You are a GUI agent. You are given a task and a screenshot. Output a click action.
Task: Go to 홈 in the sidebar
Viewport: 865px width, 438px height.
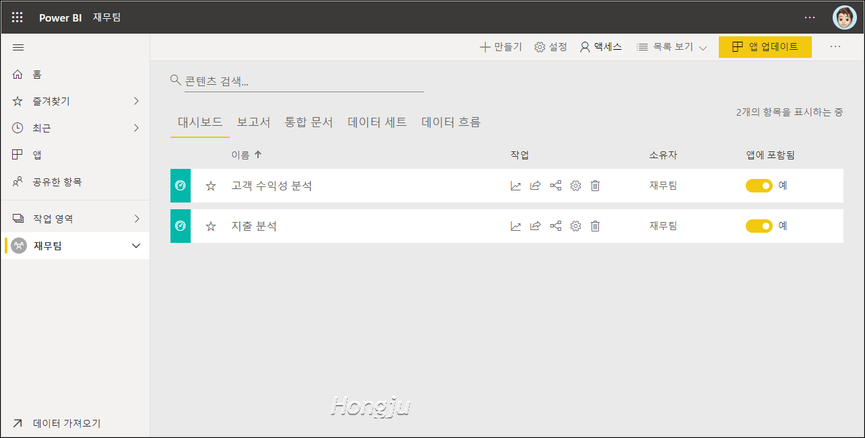pos(75,75)
